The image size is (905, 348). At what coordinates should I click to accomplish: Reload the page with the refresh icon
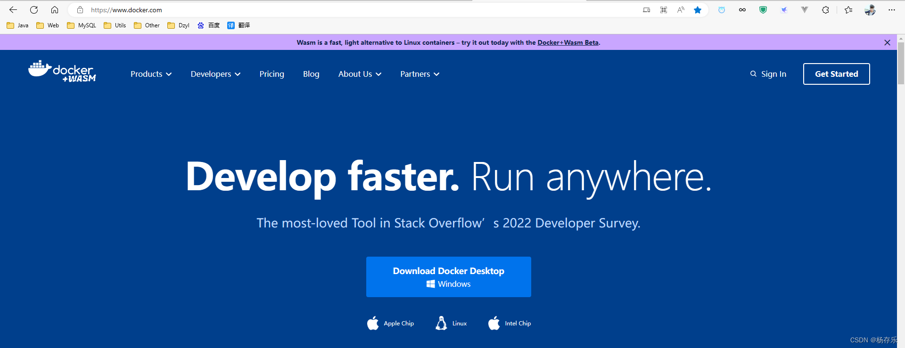click(34, 10)
